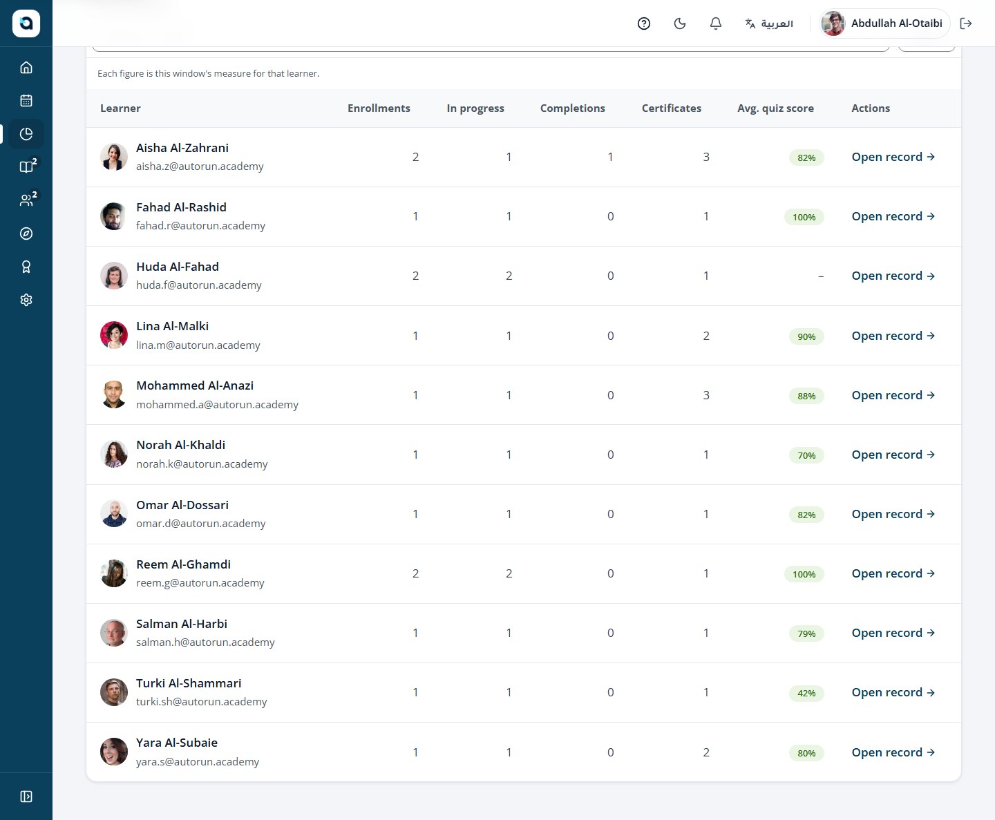995x820 pixels.
Task: Click the Completions column header
Action: pyautogui.click(x=573, y=108)
